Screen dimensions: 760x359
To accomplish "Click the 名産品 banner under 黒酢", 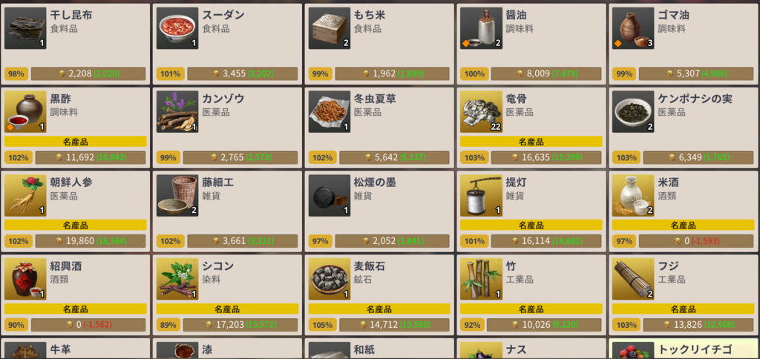I will point(75,142).
